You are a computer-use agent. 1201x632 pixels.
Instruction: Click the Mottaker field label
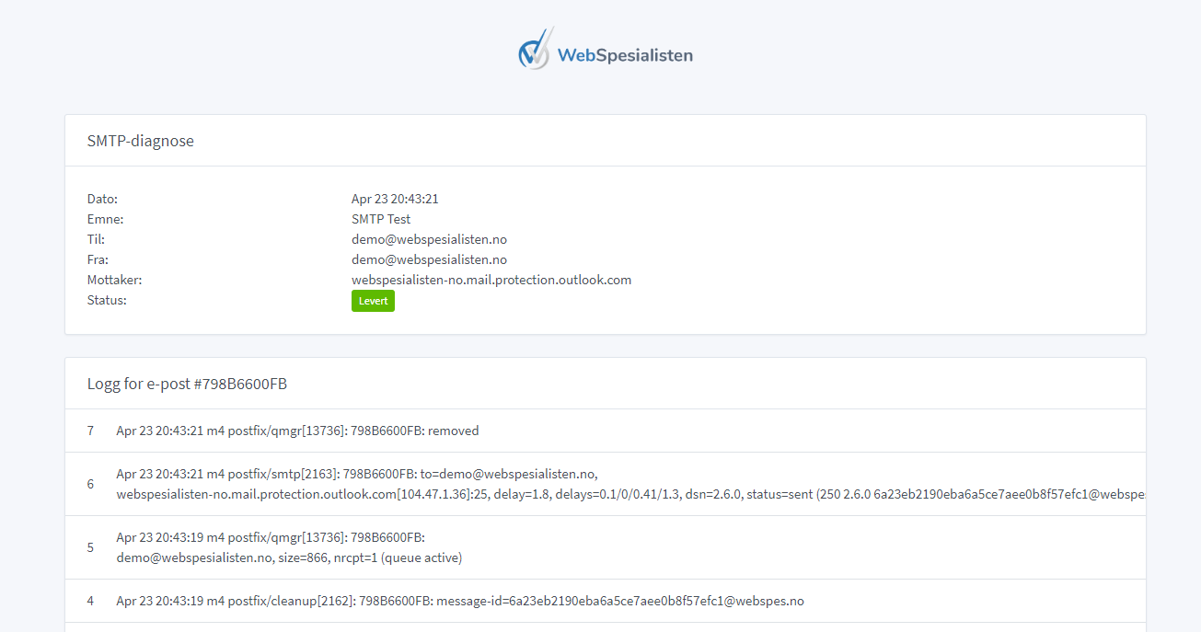click(x=114, y=280)
